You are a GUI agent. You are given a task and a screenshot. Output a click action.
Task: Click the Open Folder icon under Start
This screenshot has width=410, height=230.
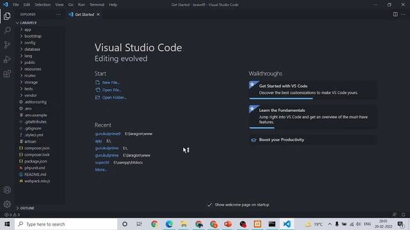[x=97, y=97]
